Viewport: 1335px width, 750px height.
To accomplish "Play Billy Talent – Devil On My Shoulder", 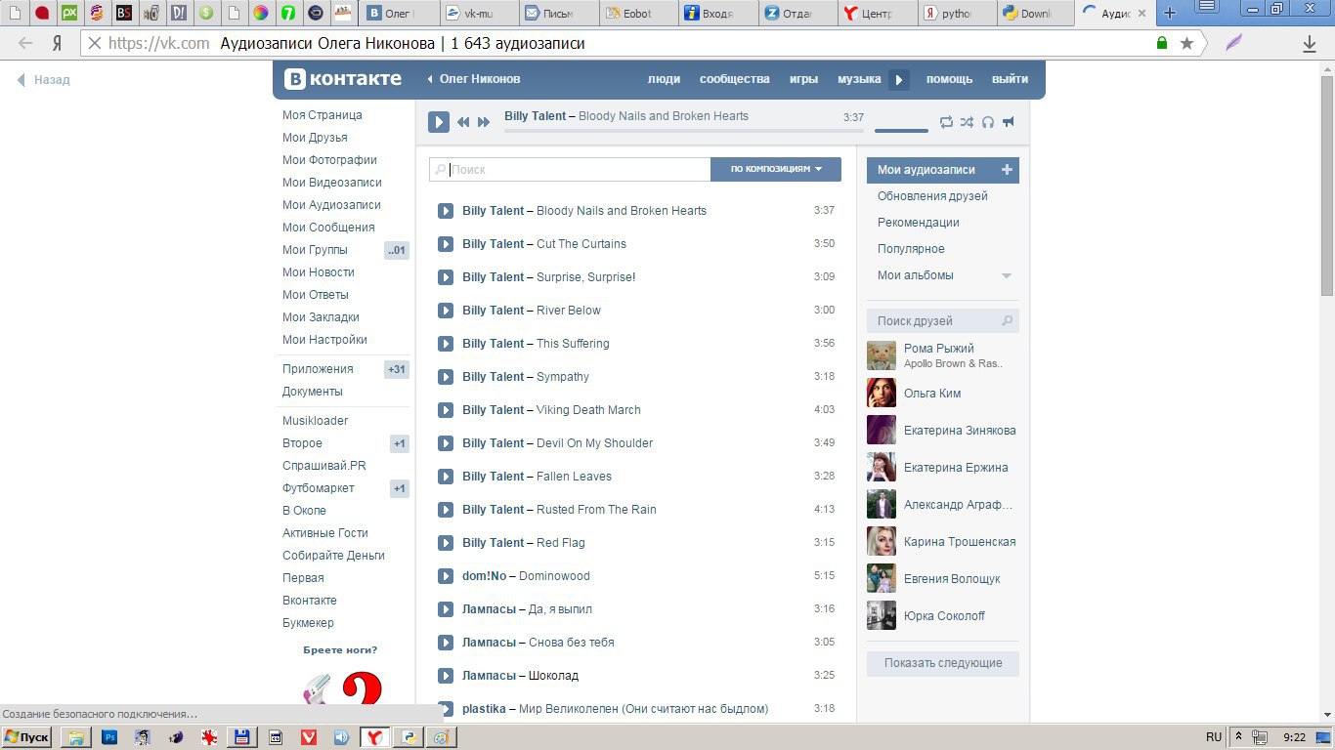I will [x=446, y=443].
